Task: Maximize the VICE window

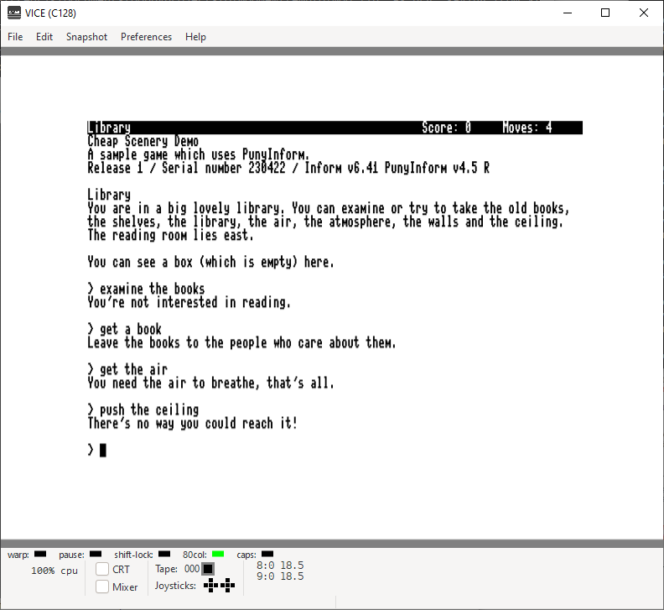Action: [605, 13]
